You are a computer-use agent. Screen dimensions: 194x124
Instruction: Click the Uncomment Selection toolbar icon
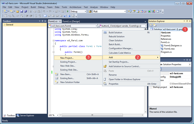(40, 16)
